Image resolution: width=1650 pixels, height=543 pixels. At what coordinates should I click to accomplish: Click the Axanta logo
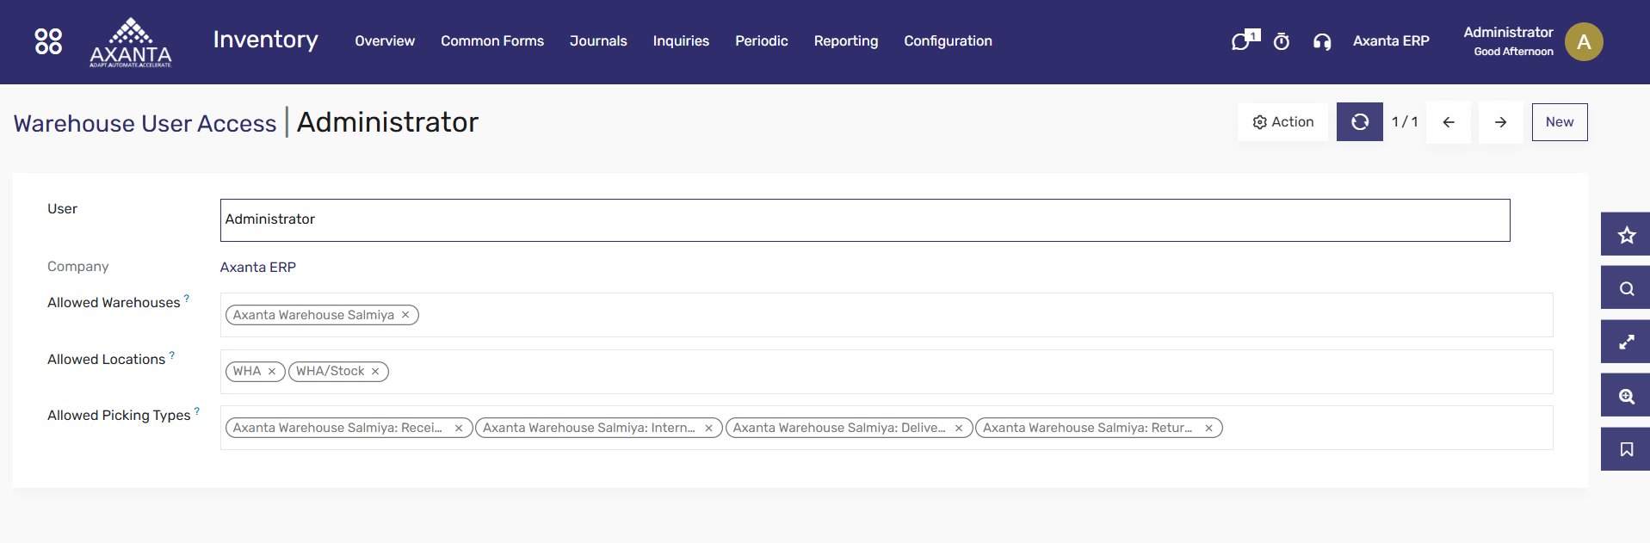tap(131, 42)
